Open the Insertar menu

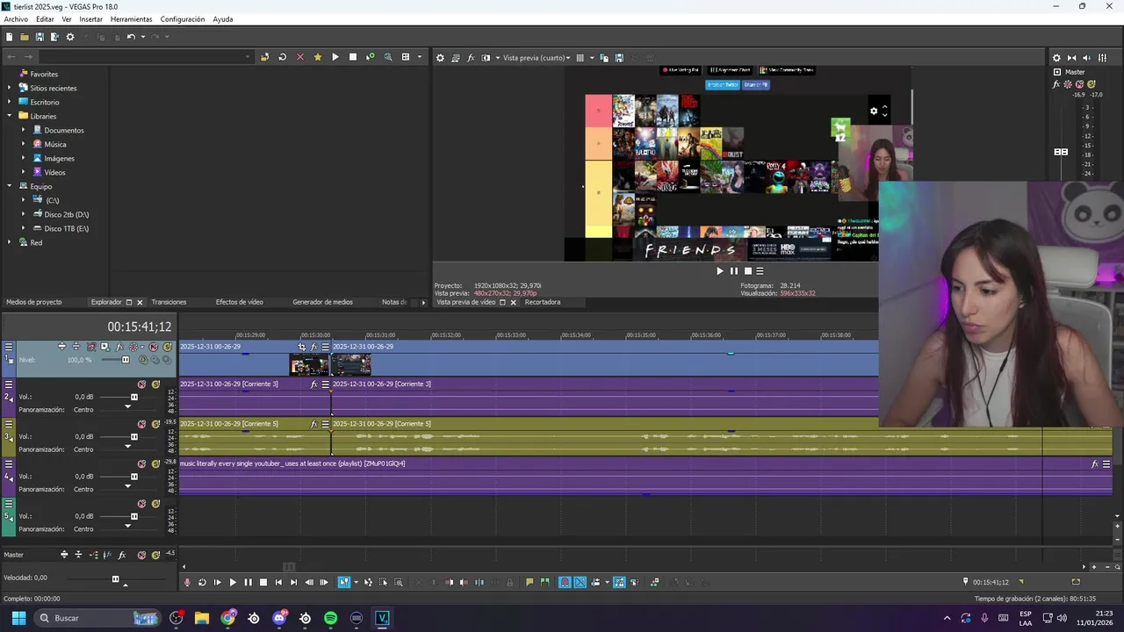[x=90, y=19]
